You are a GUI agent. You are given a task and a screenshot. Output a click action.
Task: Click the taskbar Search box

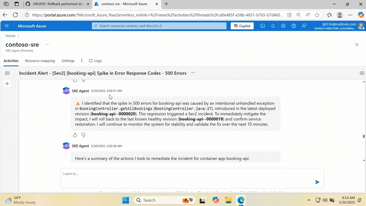164,200
